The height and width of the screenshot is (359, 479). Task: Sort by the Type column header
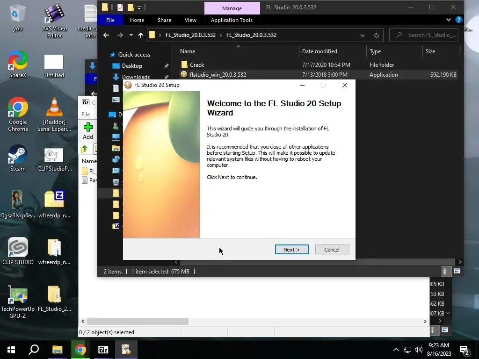click(375, 51)
